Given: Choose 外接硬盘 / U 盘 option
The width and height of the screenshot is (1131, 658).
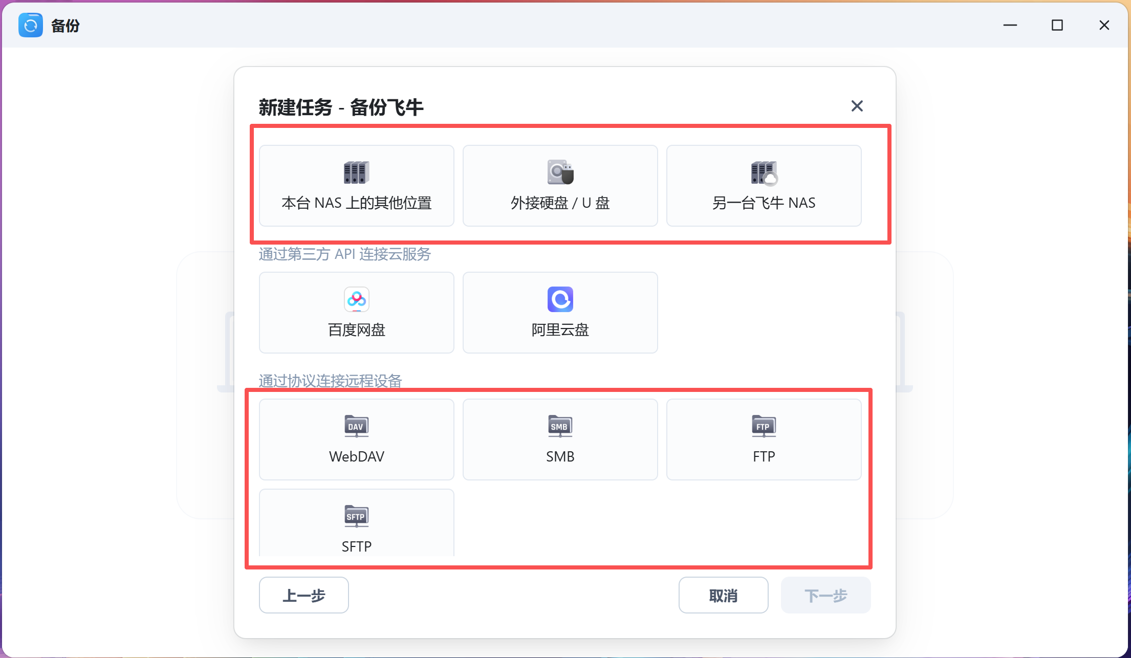Looking at the screenshot, I should [560, 203].
